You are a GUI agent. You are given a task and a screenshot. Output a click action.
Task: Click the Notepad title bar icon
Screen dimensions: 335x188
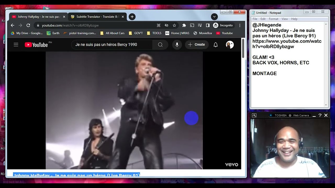point(253,13)
